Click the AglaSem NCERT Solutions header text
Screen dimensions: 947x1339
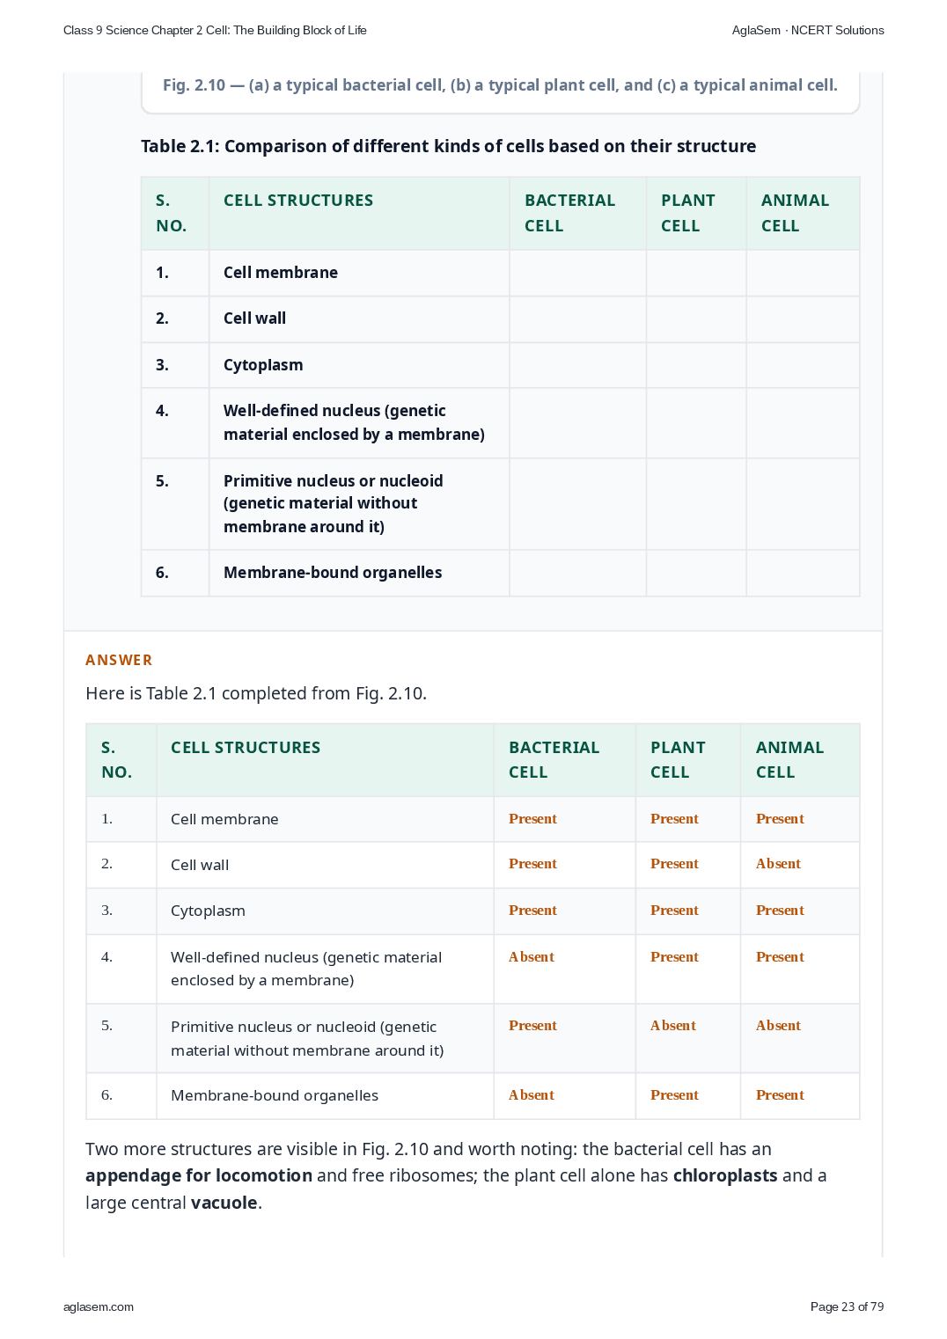click(x=808, y=30)
